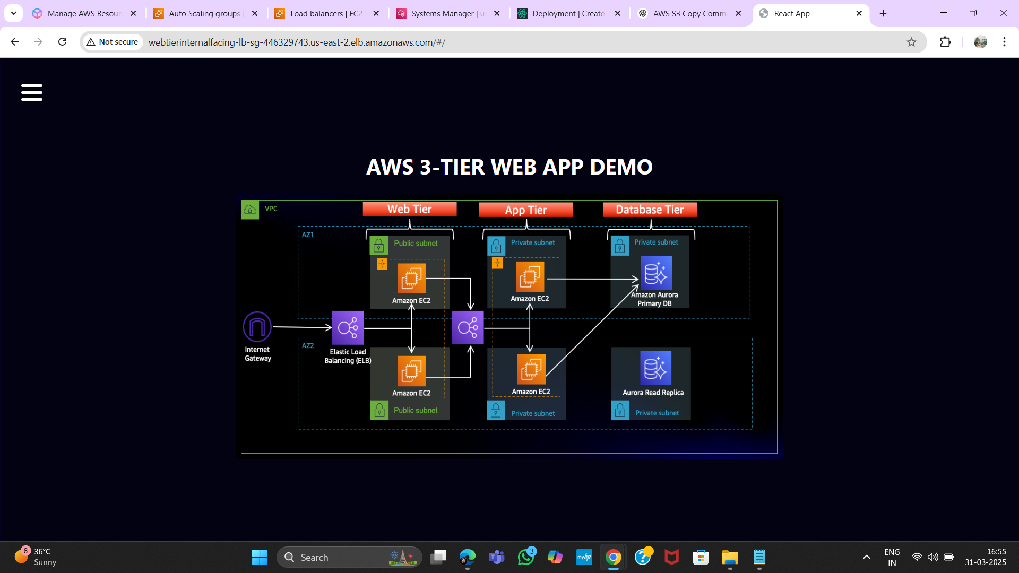
Task: Open the weather widget showing 36°C Sunny
Action: pyautogui.click(x=36, y=557)
